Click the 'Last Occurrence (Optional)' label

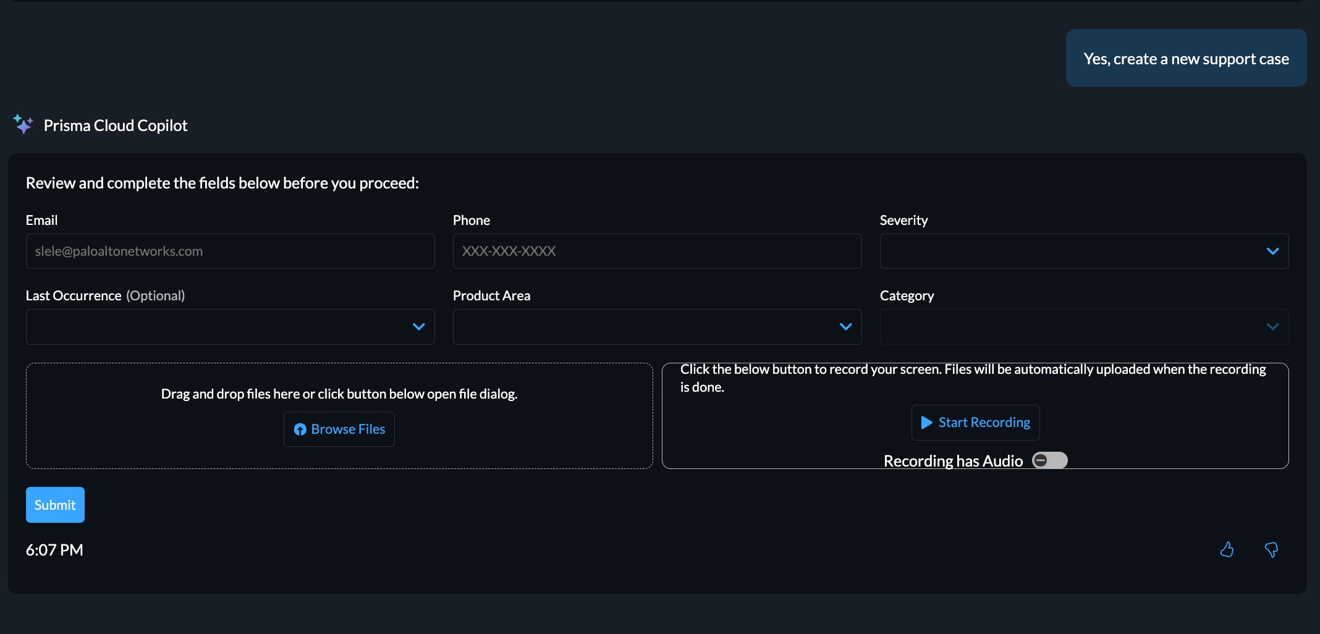[x=105, y=295]
